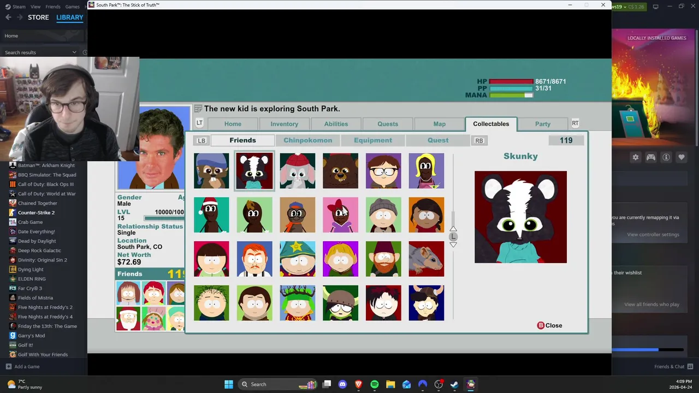Open the Steam Games menu
This screenshot has height=393, width=699.
[x=73, y=7]
